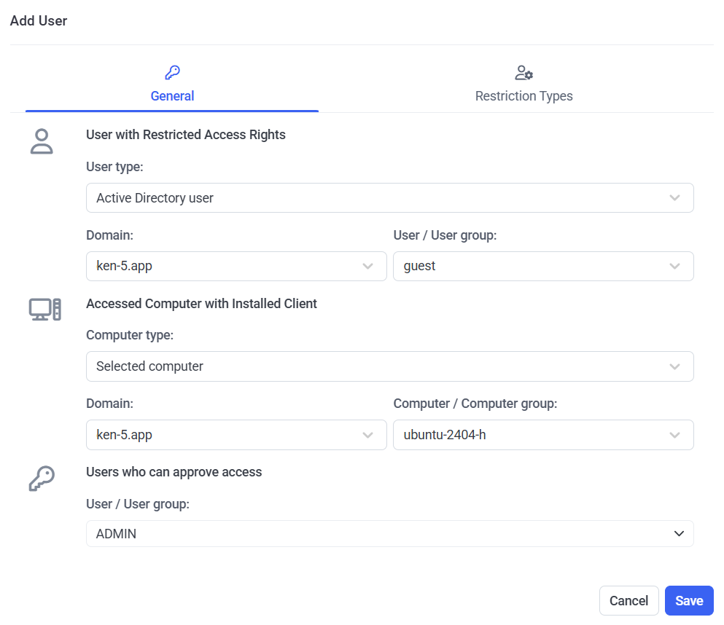Click the key icon above General
Viewport: 724px width, 625px height.
click(x=172, y=73)
